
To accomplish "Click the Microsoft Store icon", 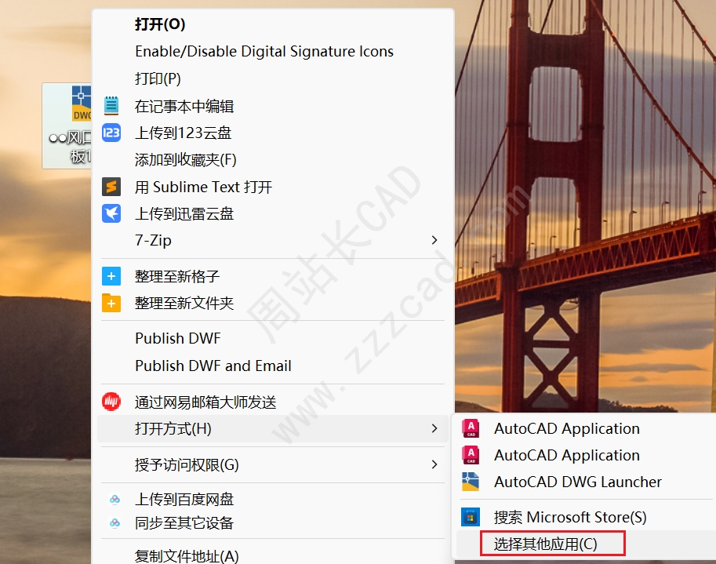I will pyautogui.click(x=471, y=517).
